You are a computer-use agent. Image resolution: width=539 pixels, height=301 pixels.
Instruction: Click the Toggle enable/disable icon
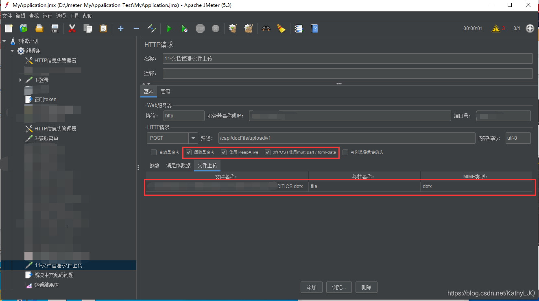[152, 28]
